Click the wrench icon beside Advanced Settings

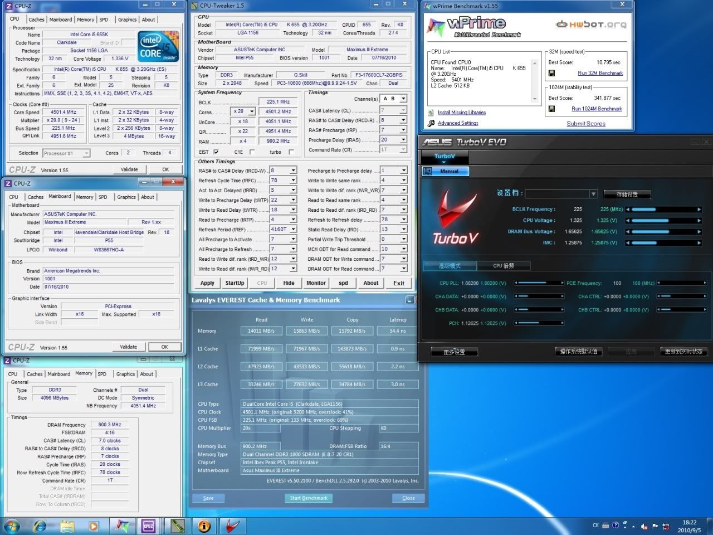point(431,123)
